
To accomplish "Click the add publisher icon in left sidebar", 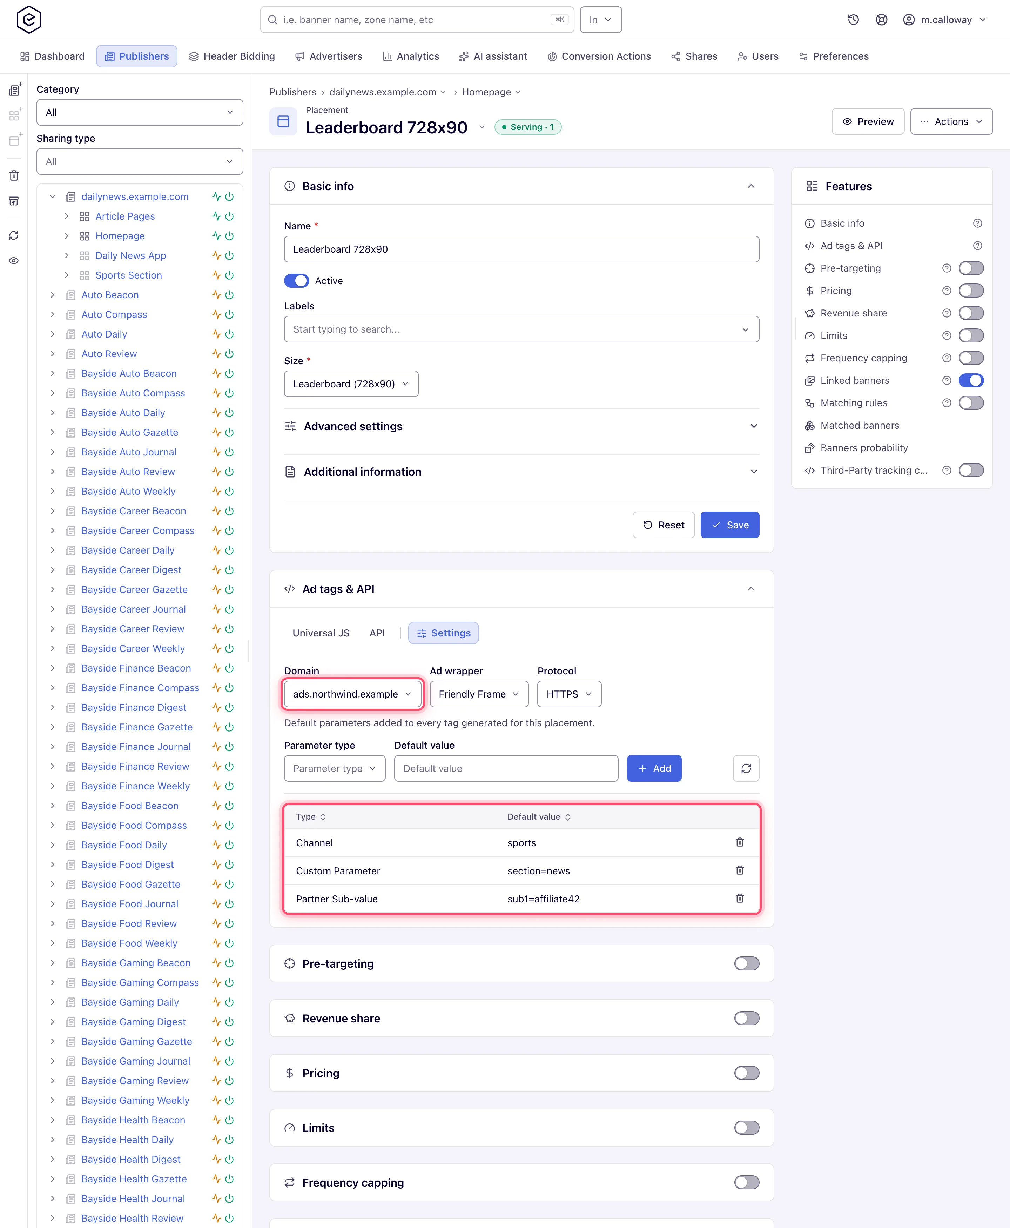I will click(15, 89).
